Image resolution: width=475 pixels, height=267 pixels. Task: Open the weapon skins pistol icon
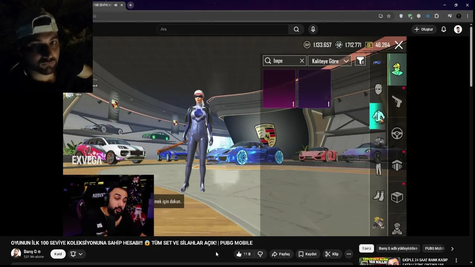tap(397, 101)
